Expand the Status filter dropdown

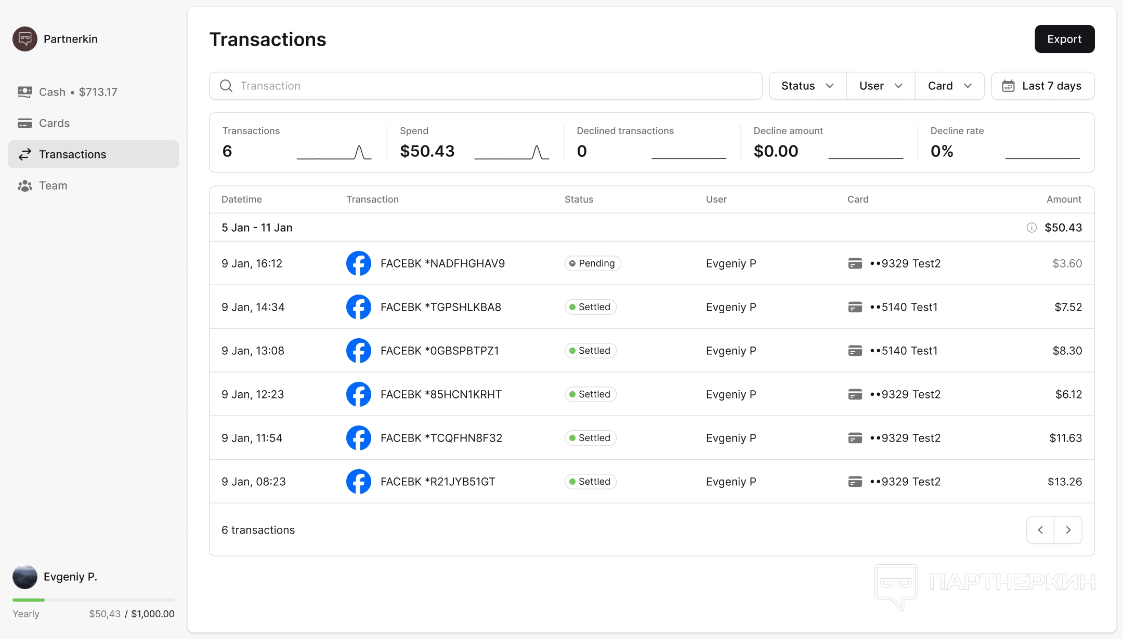[x=807, y=86]
